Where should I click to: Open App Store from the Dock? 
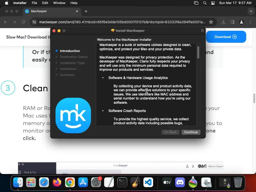(83, 182)
